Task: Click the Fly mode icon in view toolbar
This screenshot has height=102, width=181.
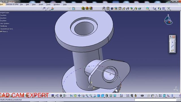Action: (71, 96)
